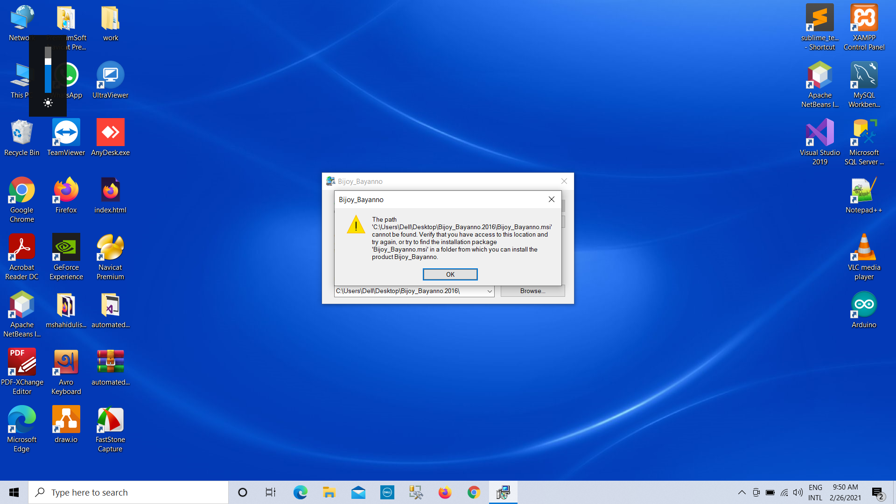Select the UltraViewer desktop shortcut
Viewport: 896px width, 504px height.
tap(110, 80)
